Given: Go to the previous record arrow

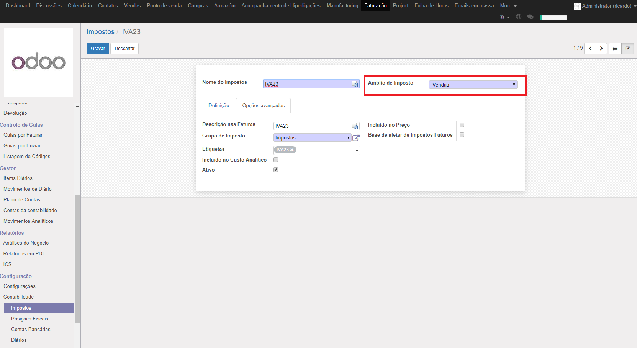Looking at the screenshot, I should (x=590, y=49).
